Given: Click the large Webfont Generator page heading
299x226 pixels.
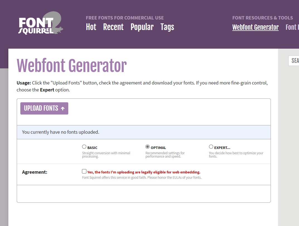Looking at the screenshot, I should [72, 66].
